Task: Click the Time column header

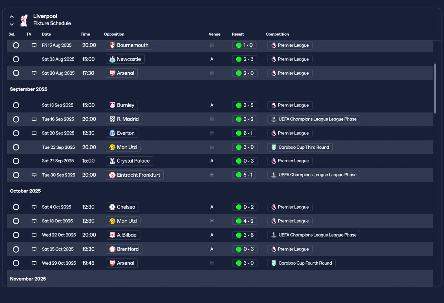Action: point(85,34)
